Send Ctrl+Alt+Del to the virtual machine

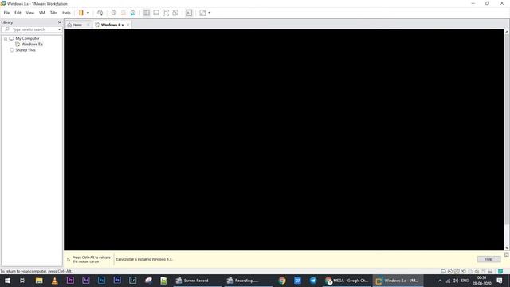100,13
